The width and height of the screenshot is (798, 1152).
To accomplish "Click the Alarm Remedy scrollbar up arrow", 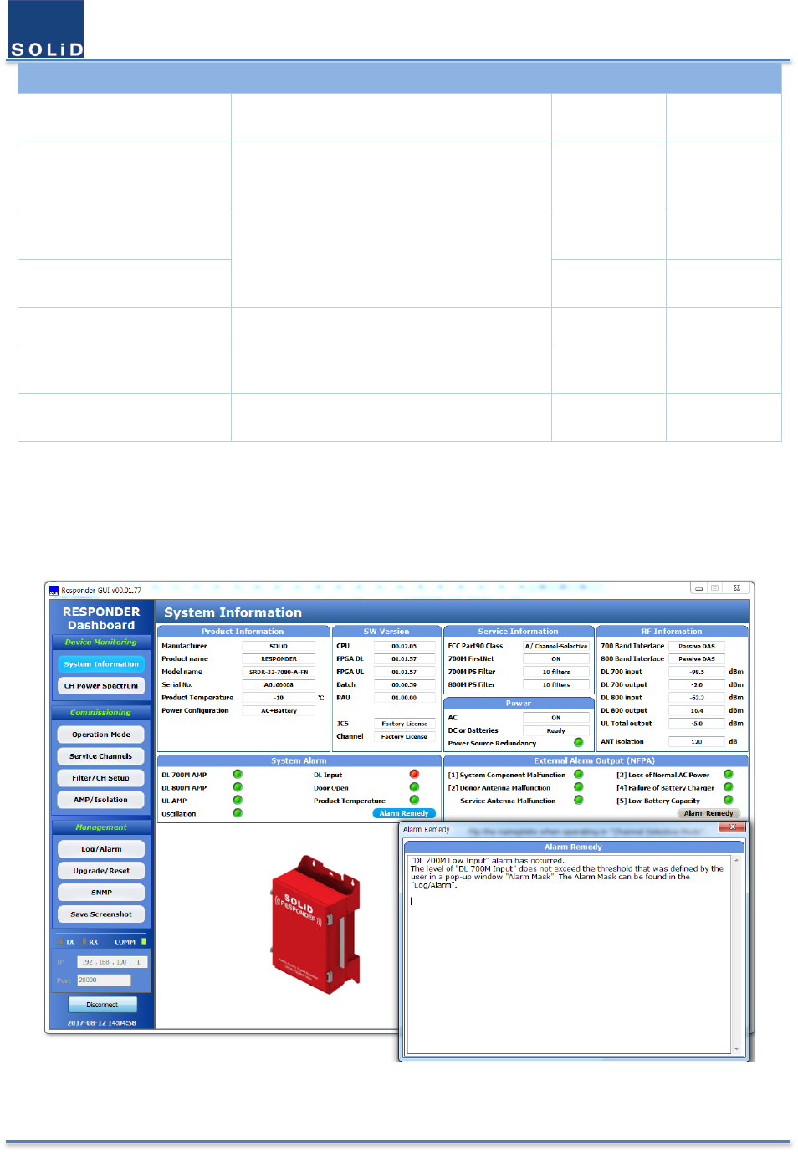I will (x=737, y=859).
